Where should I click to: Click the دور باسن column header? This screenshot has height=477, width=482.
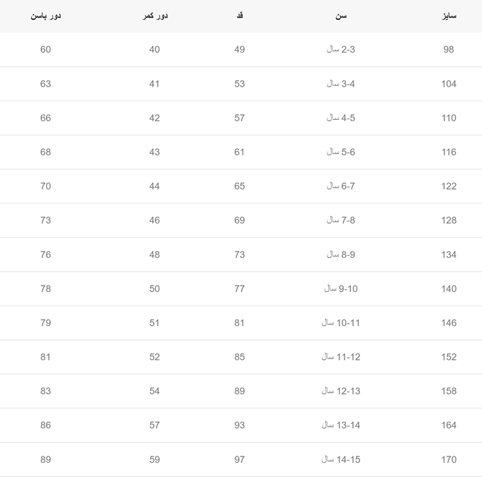coord(45,16)
